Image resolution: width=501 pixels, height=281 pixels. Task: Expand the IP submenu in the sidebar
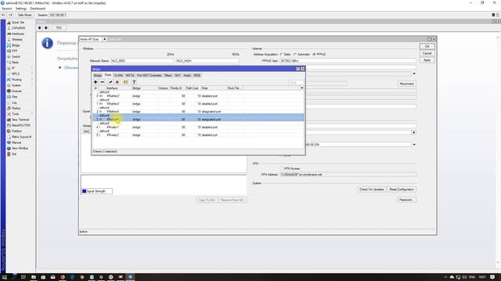pos(32,68)
